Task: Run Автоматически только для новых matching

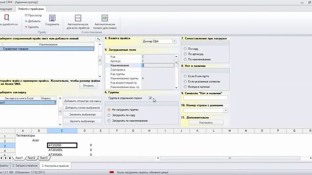Action: click(105, 22)
